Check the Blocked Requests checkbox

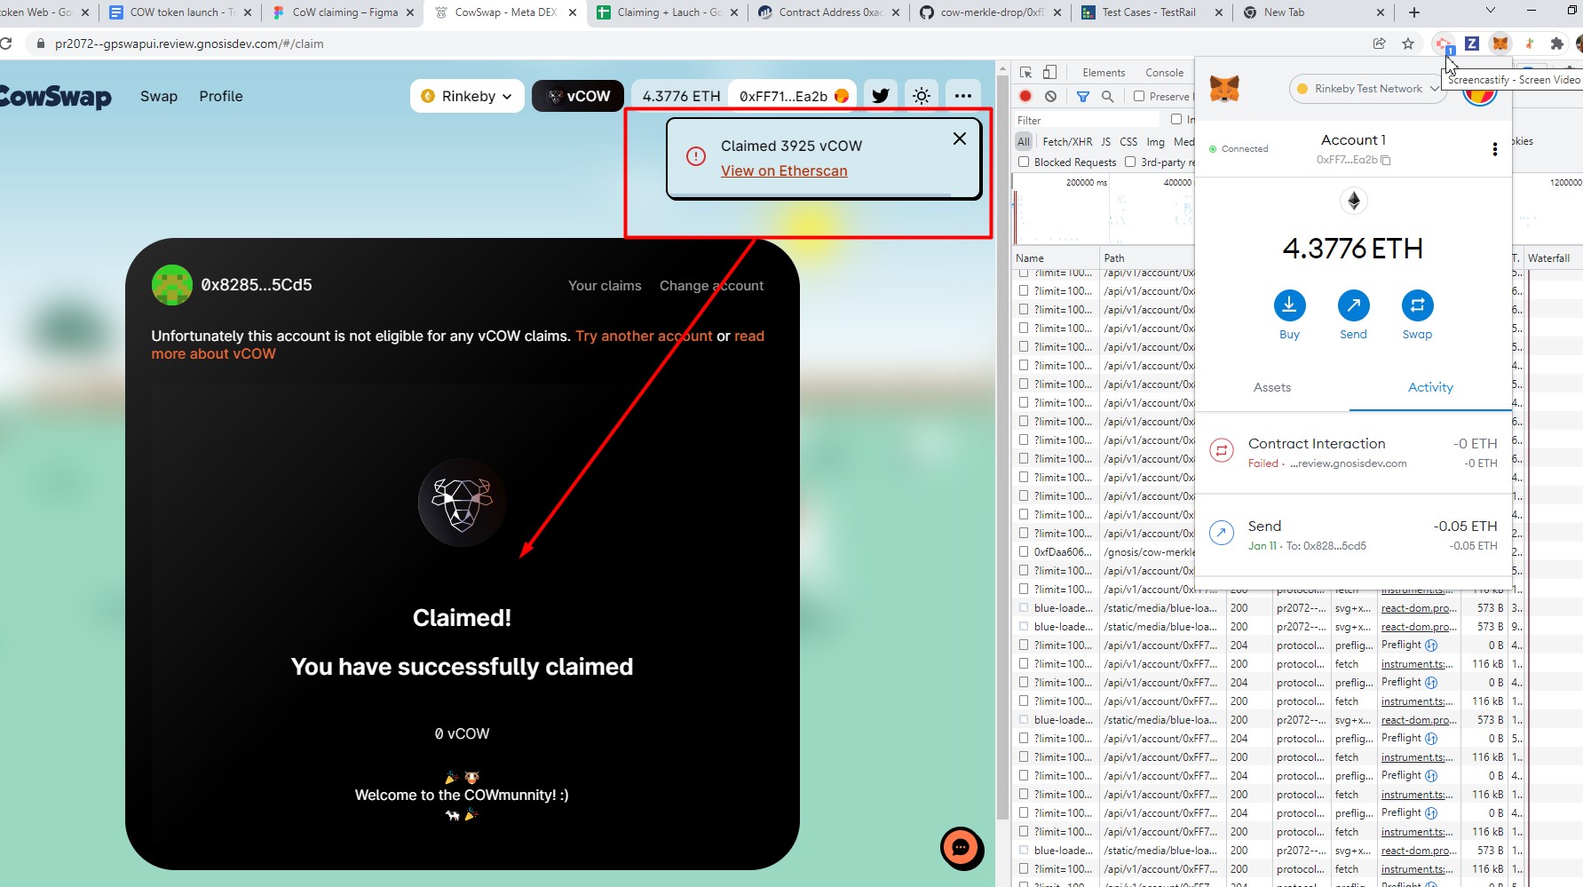(1024, 162)
